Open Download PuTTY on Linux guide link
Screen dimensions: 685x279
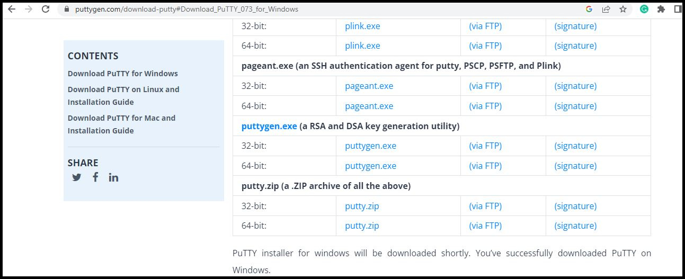click(123, 96)
